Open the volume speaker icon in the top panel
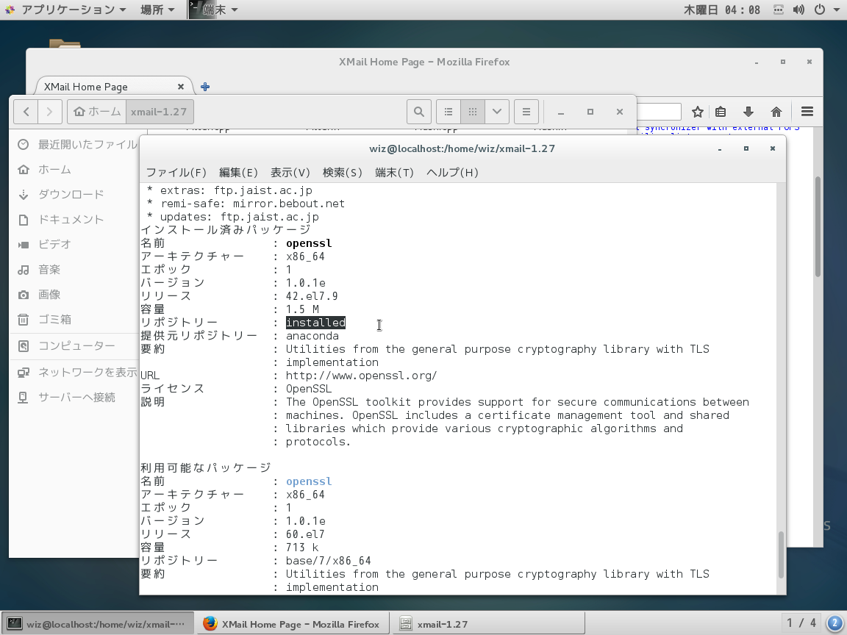The width and height of the screenshot is (847, 635). point(798,10)
